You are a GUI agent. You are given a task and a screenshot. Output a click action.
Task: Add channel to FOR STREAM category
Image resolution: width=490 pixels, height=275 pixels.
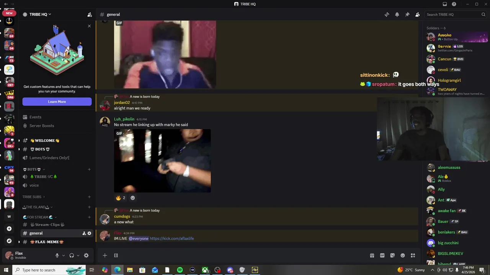(89, 217)
